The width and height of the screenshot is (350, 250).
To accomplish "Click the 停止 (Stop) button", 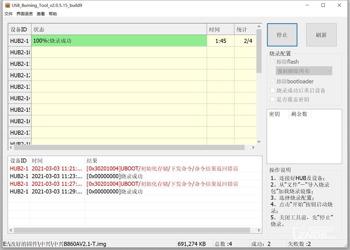I will click(x=282, y=35).
